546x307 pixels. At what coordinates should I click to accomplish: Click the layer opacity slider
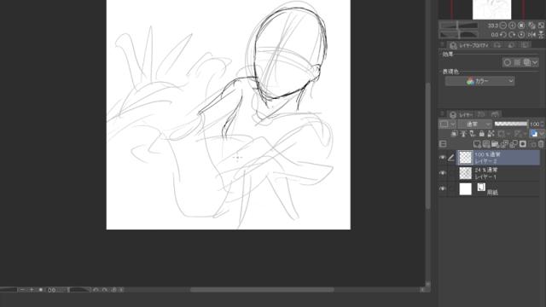pos(511,124)
